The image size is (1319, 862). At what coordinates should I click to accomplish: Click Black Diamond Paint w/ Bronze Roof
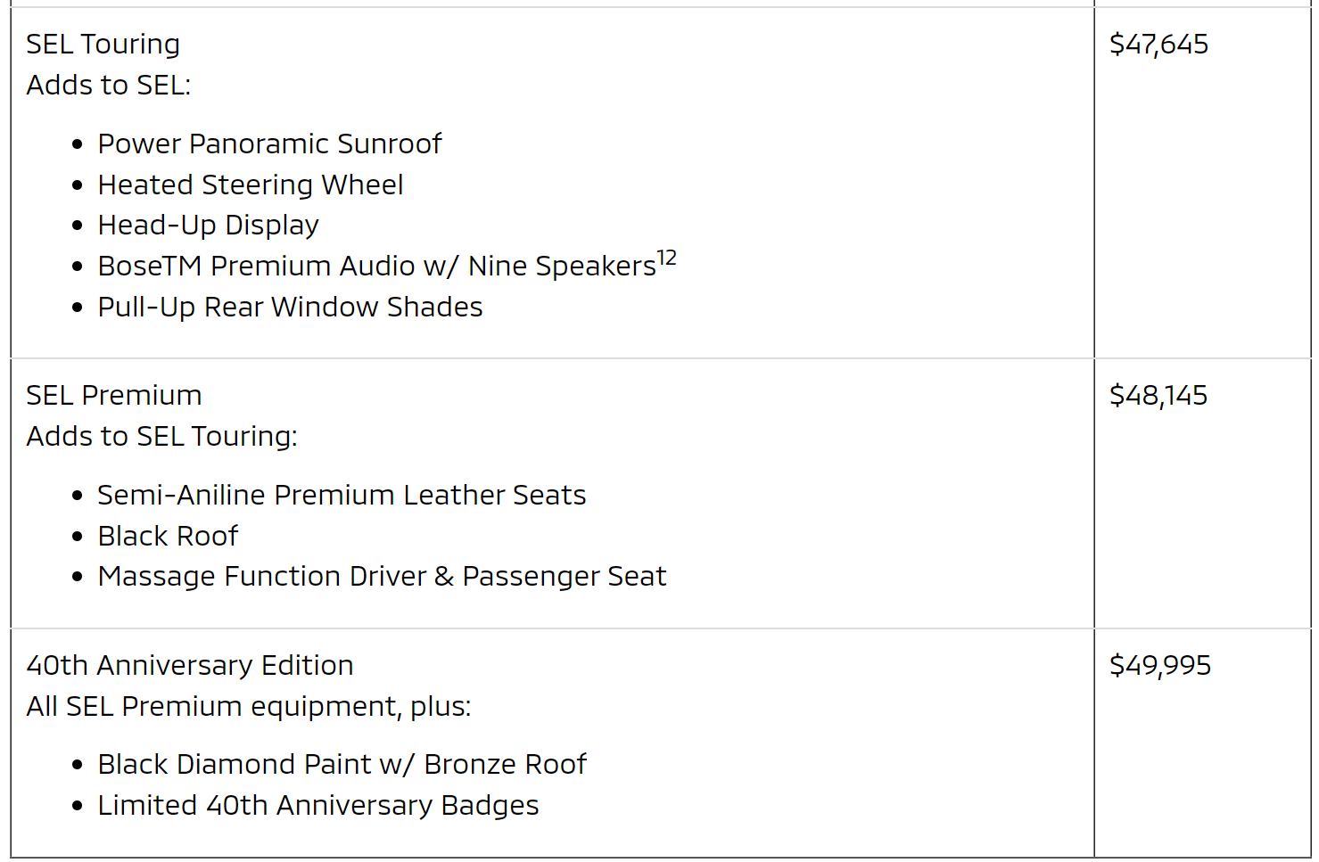342,764
